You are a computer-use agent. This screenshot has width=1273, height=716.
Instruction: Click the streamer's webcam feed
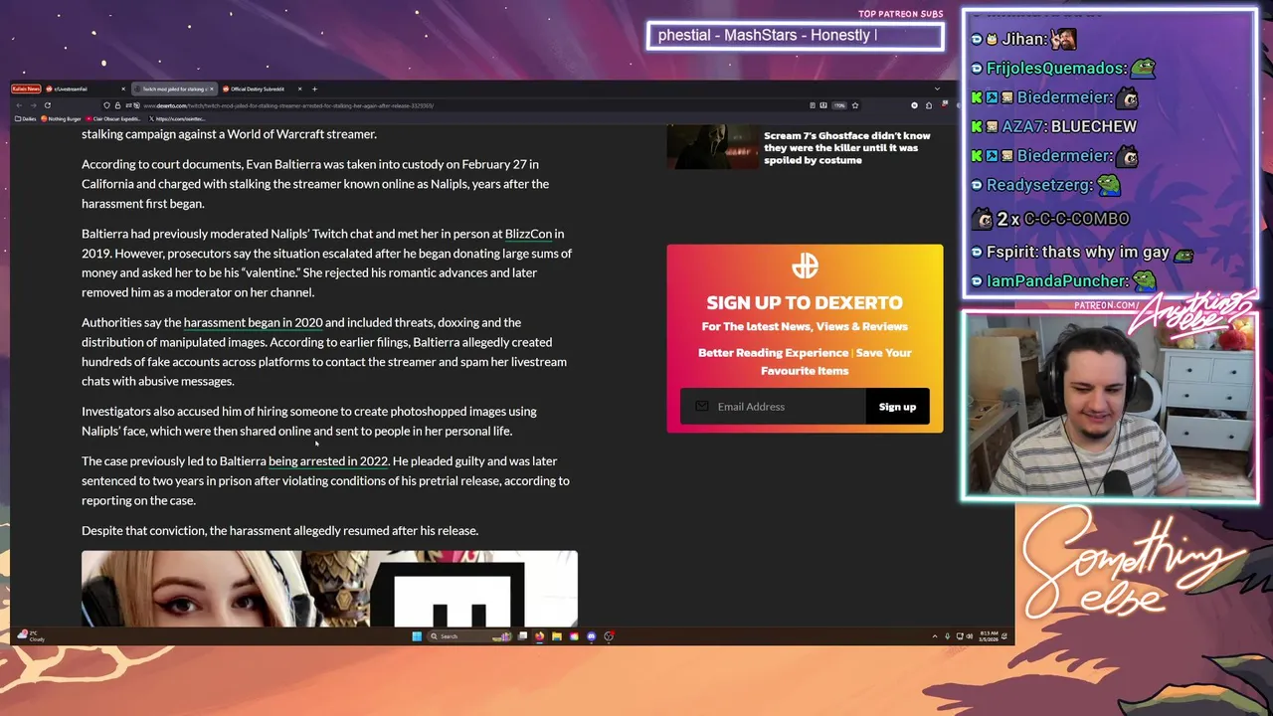(1110, 406)
